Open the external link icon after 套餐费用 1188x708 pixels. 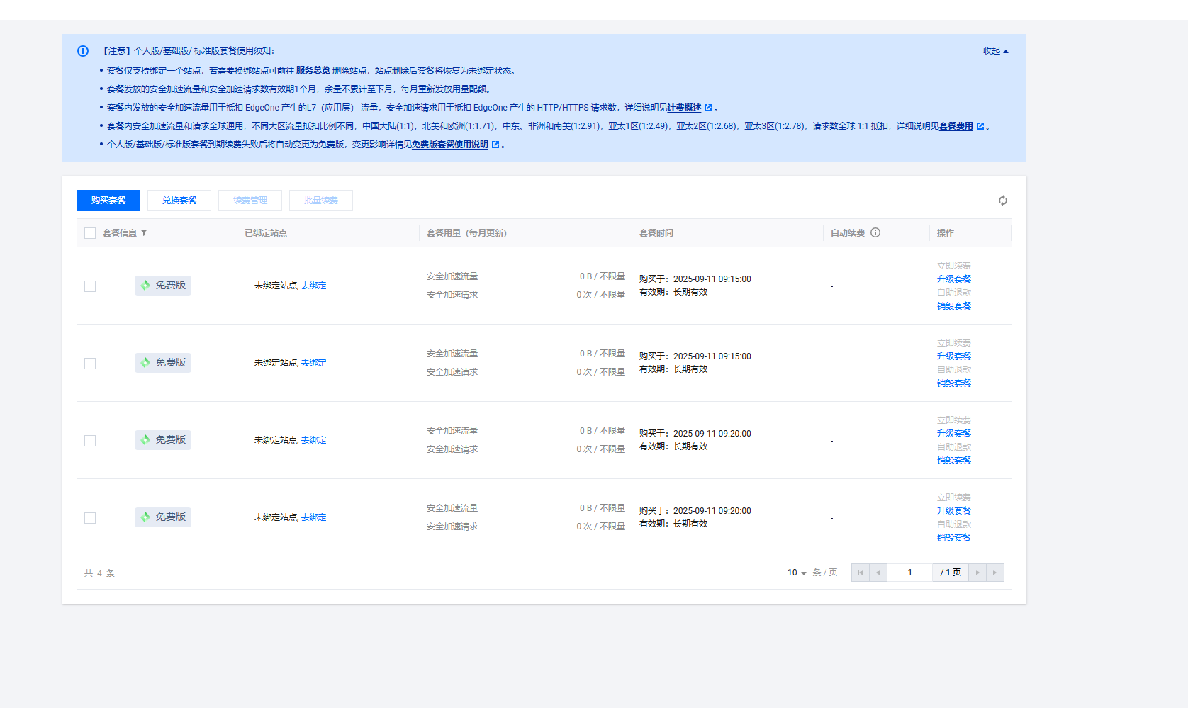[980, 126]
